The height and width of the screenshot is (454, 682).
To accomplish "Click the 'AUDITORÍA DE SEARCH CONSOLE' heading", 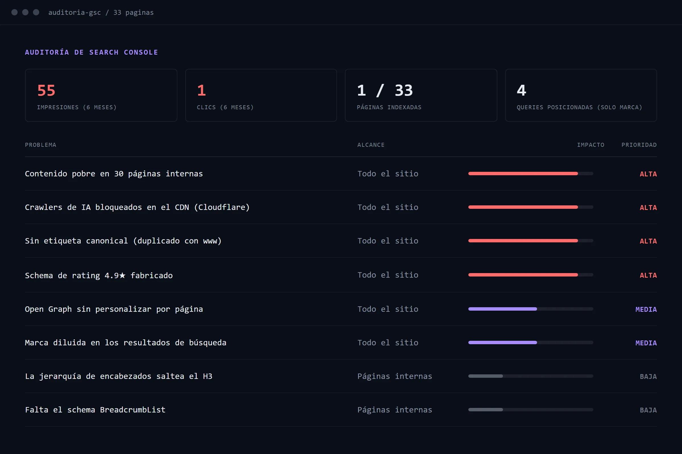I will [x=92, y=52].
